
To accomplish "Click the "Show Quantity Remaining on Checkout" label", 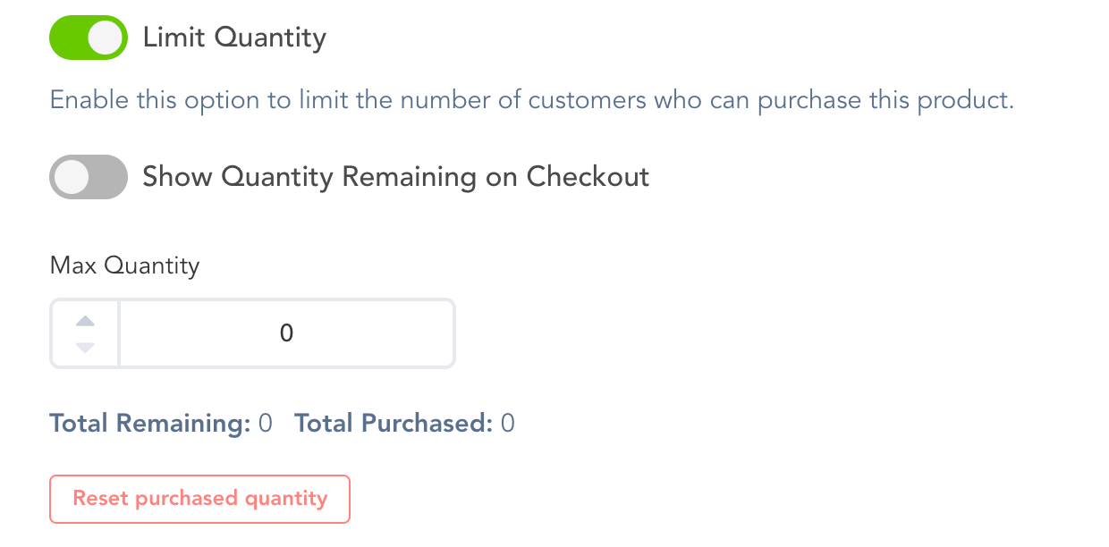I will coord(395,177).
